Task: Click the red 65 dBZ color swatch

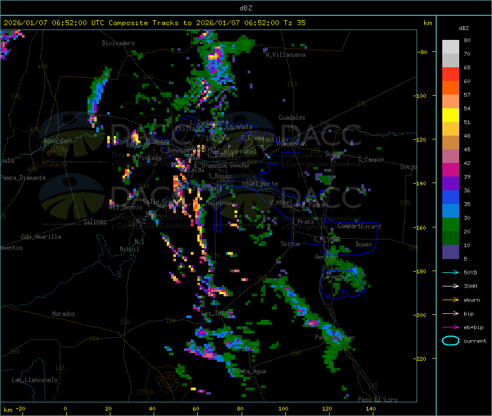Action: click(450, 74)
